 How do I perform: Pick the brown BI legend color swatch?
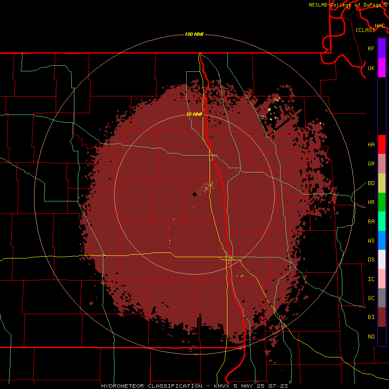(x=382, y=317)
